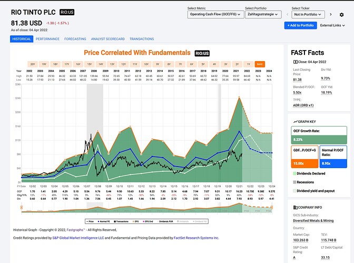Expand the External Links menu
The height and width of the screenshot is (263, 354).
point(332,25)
